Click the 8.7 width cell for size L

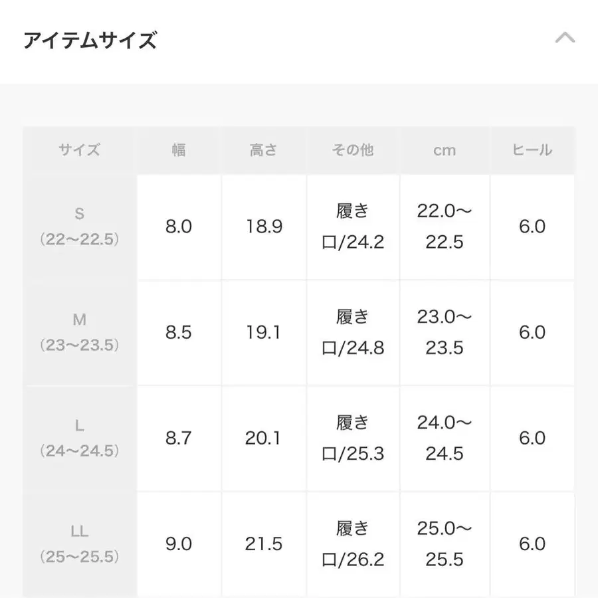179,438
